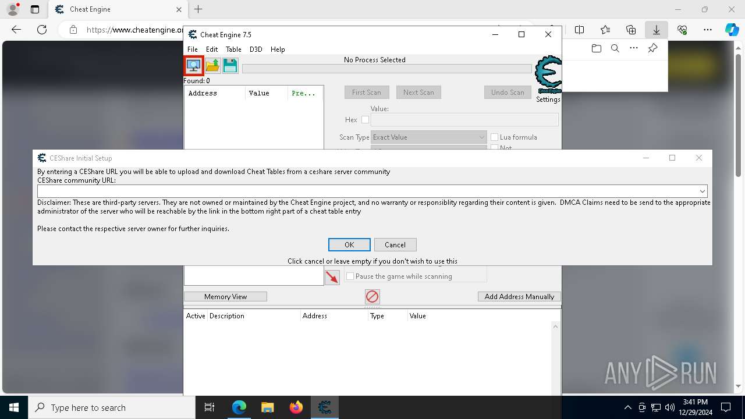
Task: Open Firefox from the taskbar
Action: pyautogui.click(x=296, y=407)
